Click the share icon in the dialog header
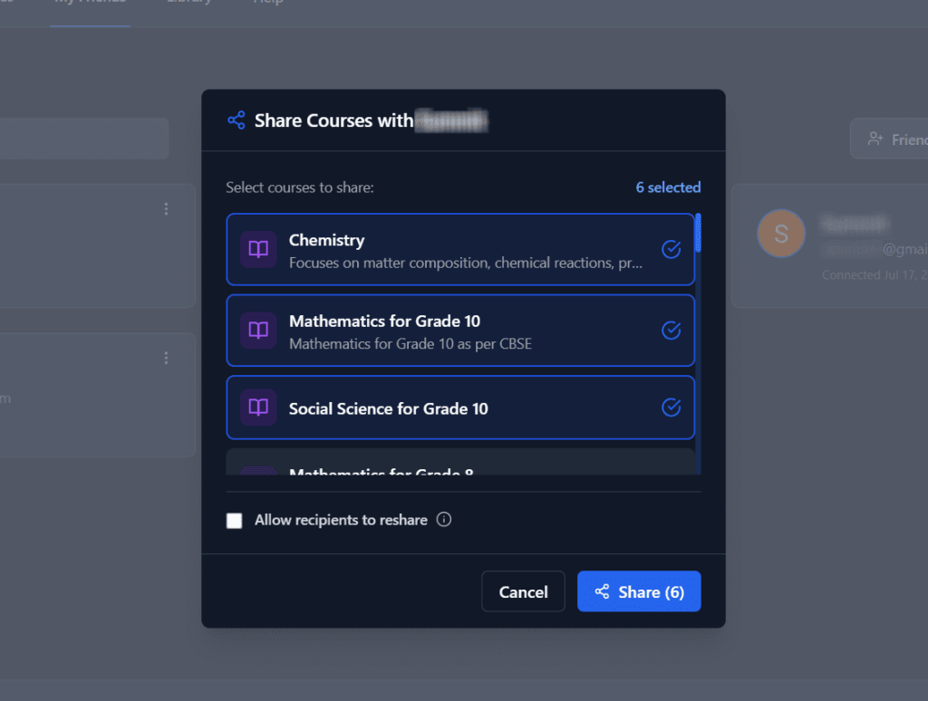 pyautogui.click(x=236, y=120)
